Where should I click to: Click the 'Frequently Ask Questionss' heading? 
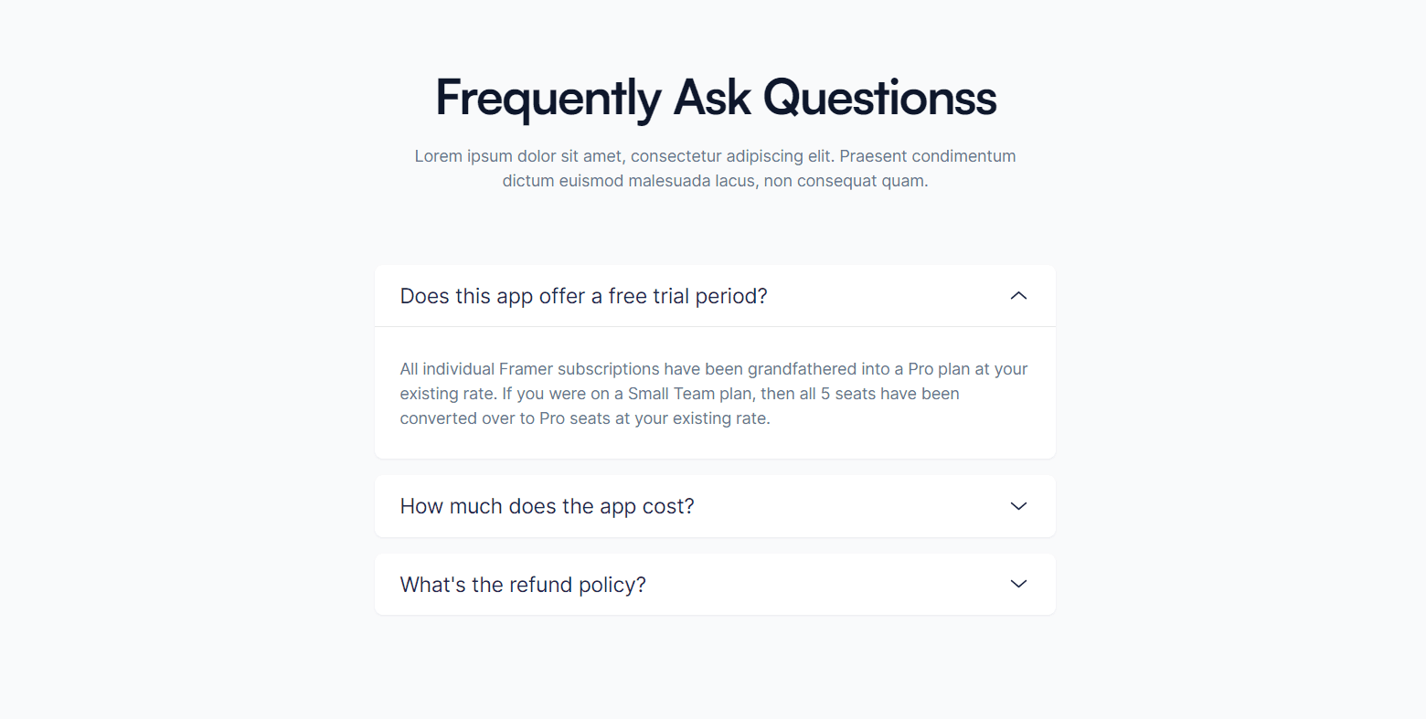pos(715,97)
